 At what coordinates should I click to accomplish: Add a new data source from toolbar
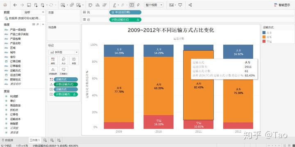pyautogui.click(x=36, y=5)
